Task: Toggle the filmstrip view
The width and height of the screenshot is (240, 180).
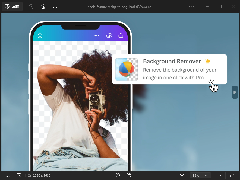Action: click(x=8, y=175)
